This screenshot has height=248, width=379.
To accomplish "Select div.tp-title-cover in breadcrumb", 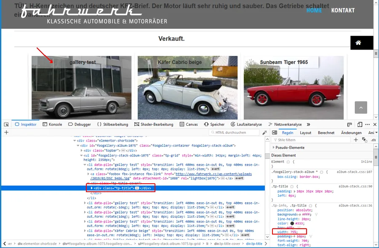I will click(x=227, y=244).
